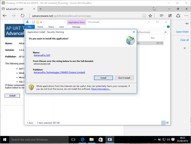Click the Edge browser back arrow
191x144 pixels.
click(5, 16)
